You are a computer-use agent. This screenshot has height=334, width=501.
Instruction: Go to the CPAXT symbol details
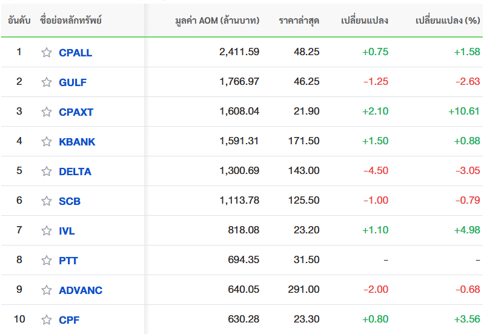(x=76, y=112)
